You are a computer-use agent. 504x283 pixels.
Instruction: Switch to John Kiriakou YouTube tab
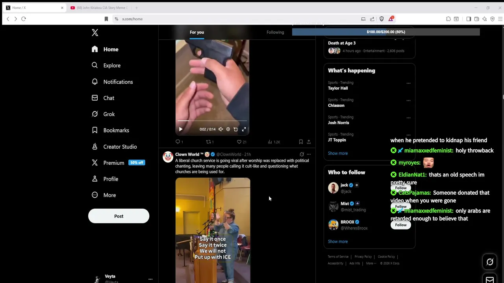coord(99,8)
